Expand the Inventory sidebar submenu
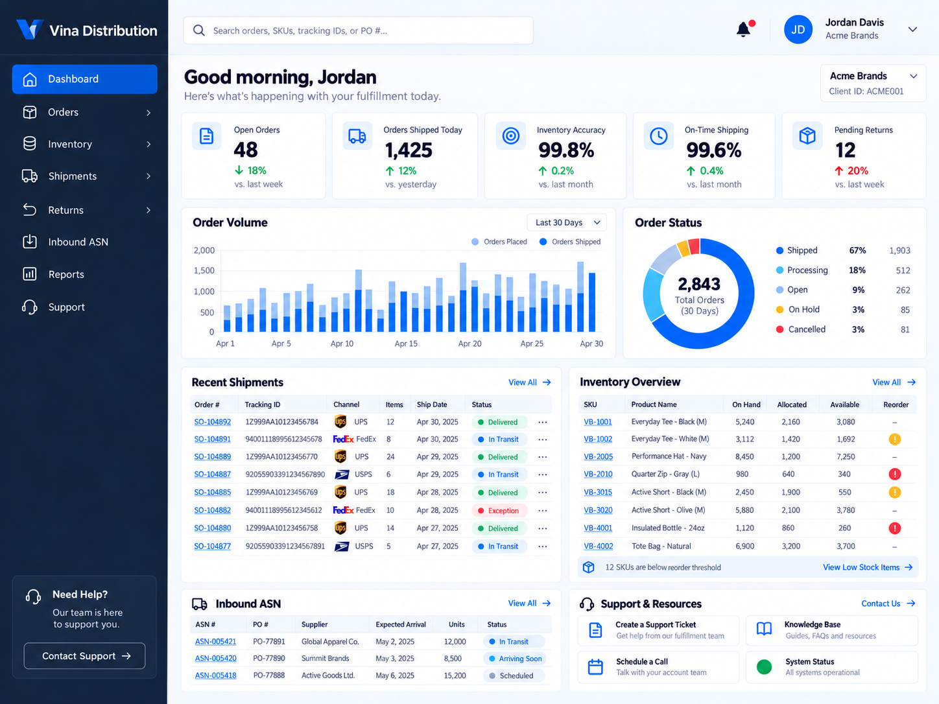This screenshot has width=939, height=704. [149, 145]
